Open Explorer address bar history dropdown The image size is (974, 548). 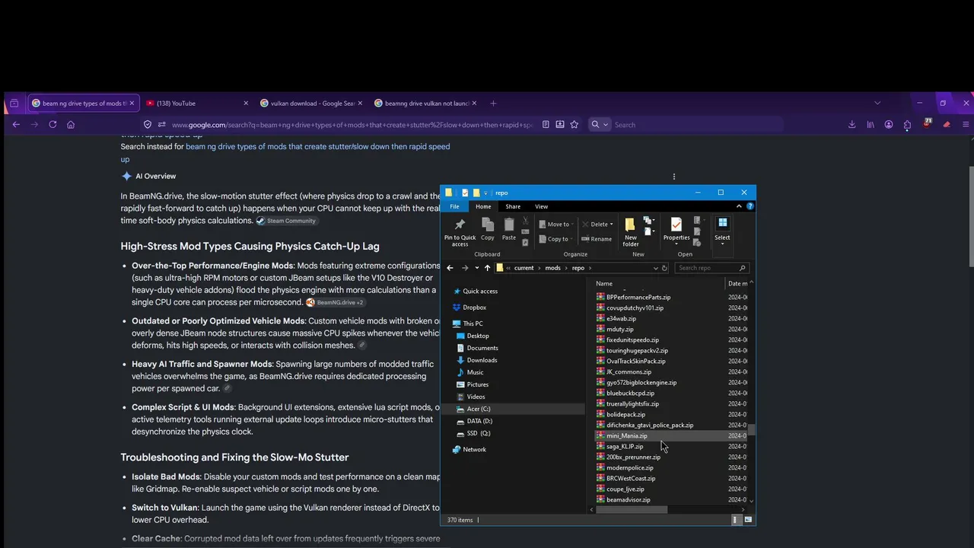pyautogui.click(x=655, y=268)
